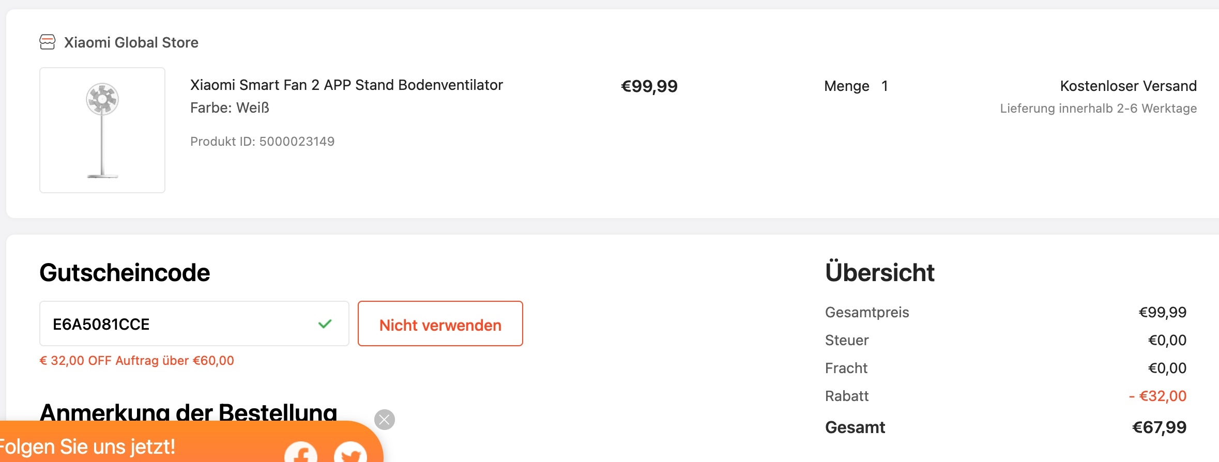This screenshot has width=1219, height=462.
Task: Click the Produkt ID number text
Action: 297,142
